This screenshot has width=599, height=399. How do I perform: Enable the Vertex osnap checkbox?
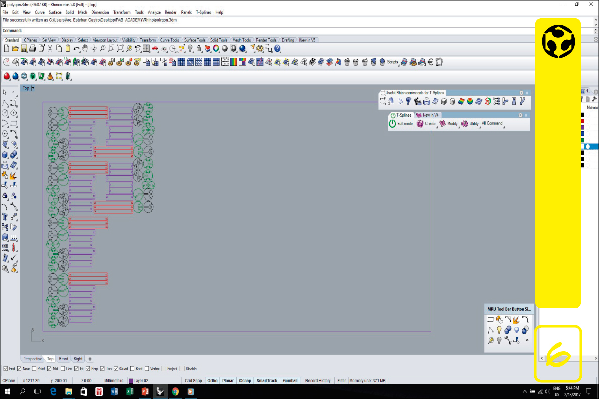coord(147,369)
